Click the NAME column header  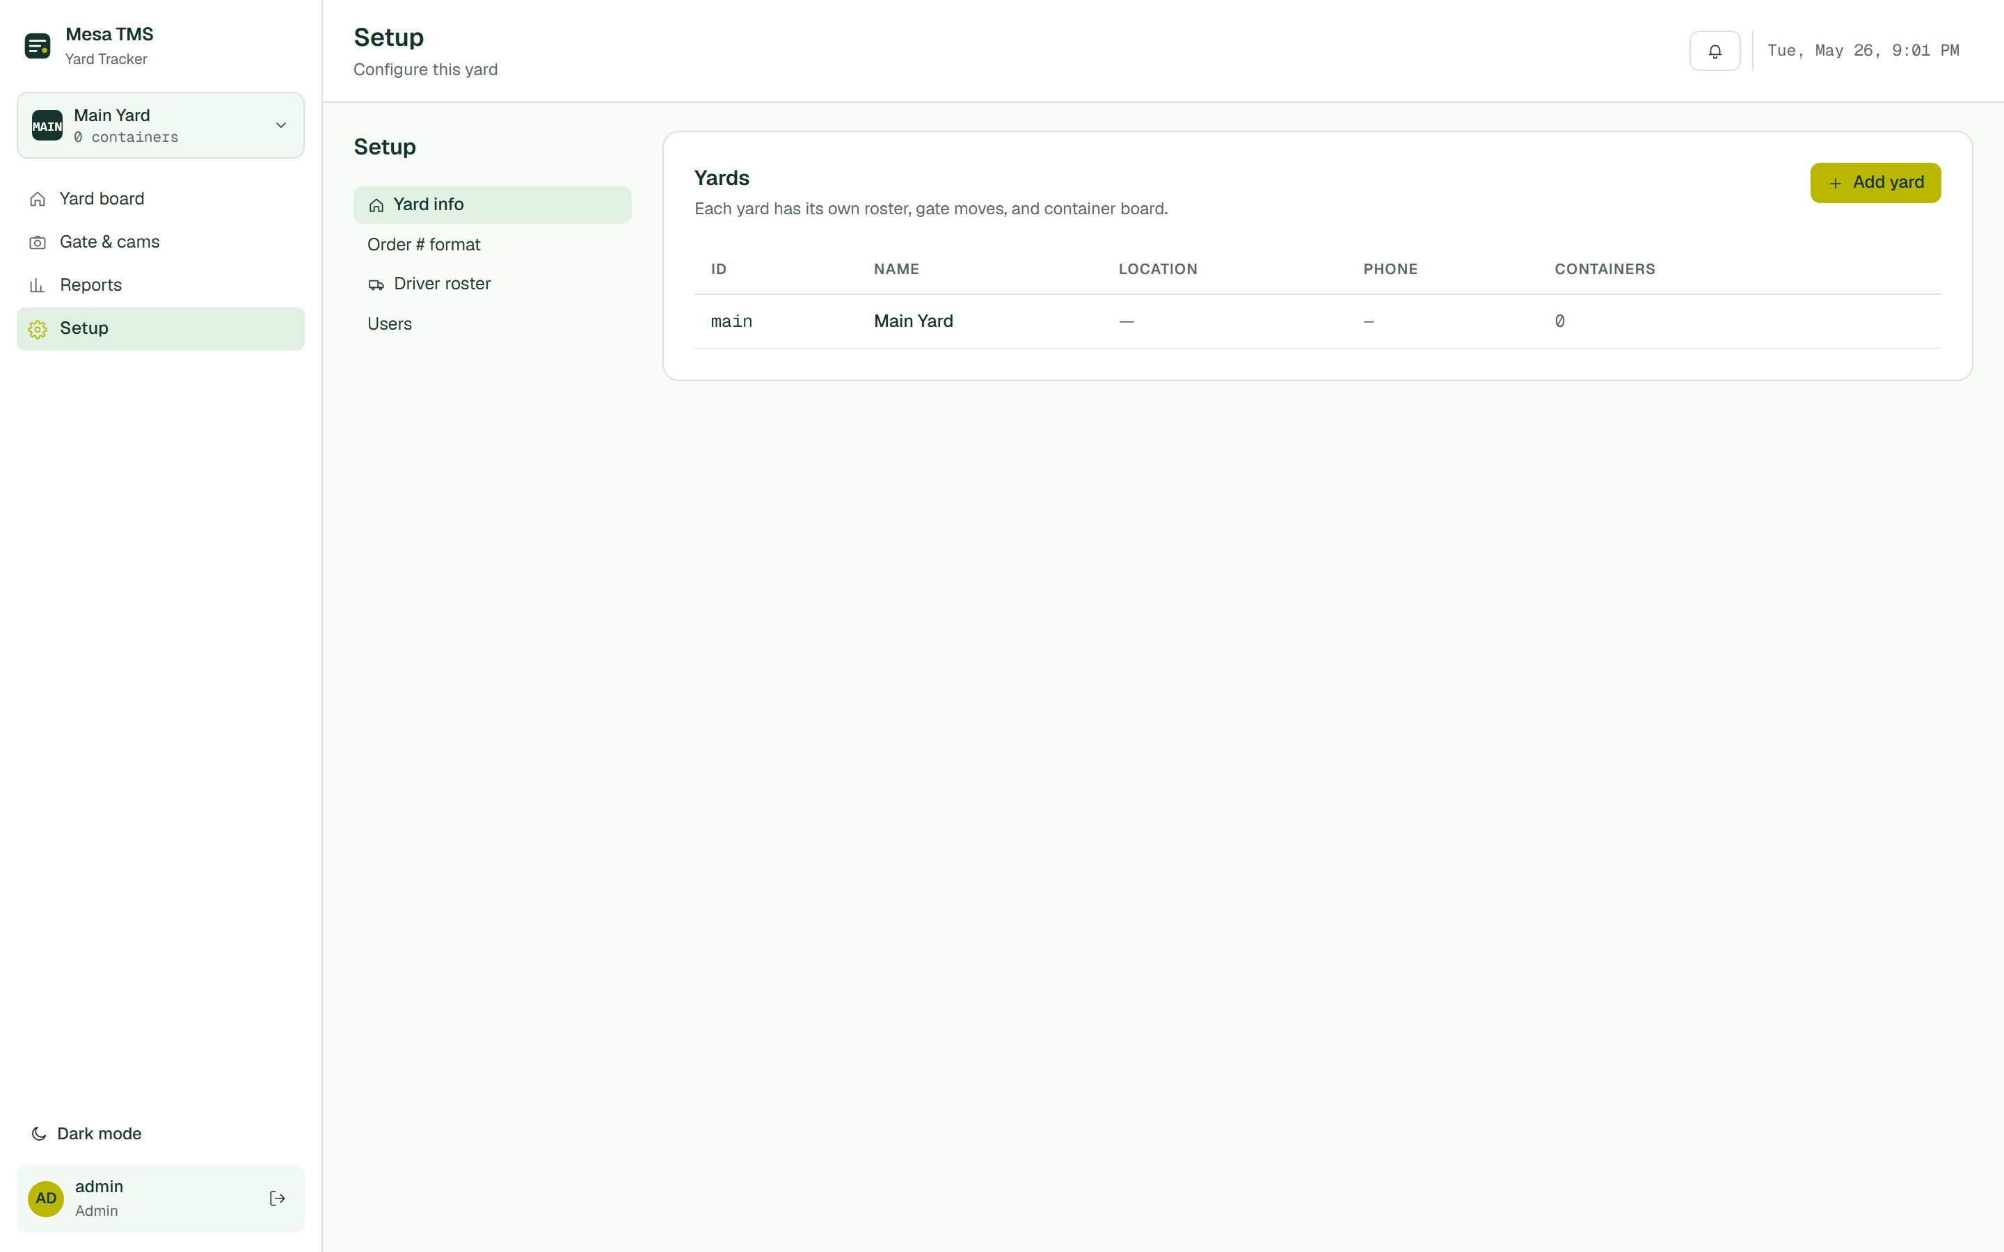896,269
